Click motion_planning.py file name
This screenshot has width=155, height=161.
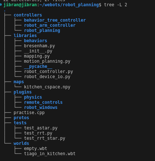[47, 61]
